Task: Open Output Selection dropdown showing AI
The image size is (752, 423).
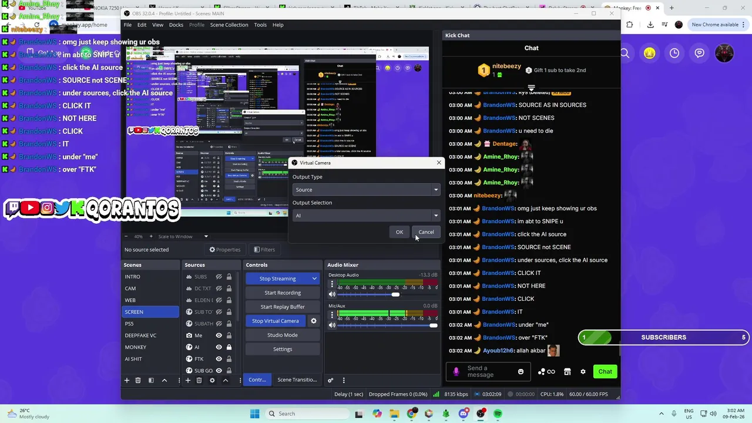Action: coord(366,216)
